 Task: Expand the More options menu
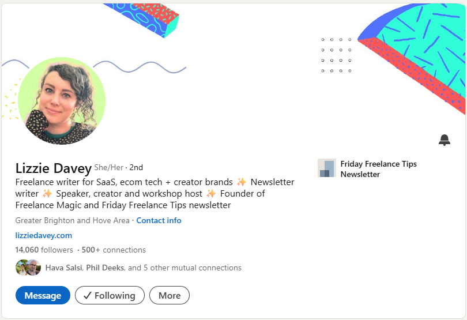(170, 295)
